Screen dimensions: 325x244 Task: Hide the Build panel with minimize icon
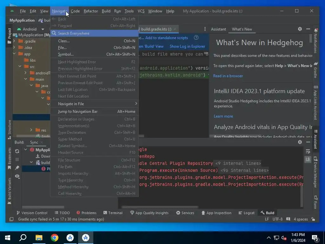[x=308, y=142]
